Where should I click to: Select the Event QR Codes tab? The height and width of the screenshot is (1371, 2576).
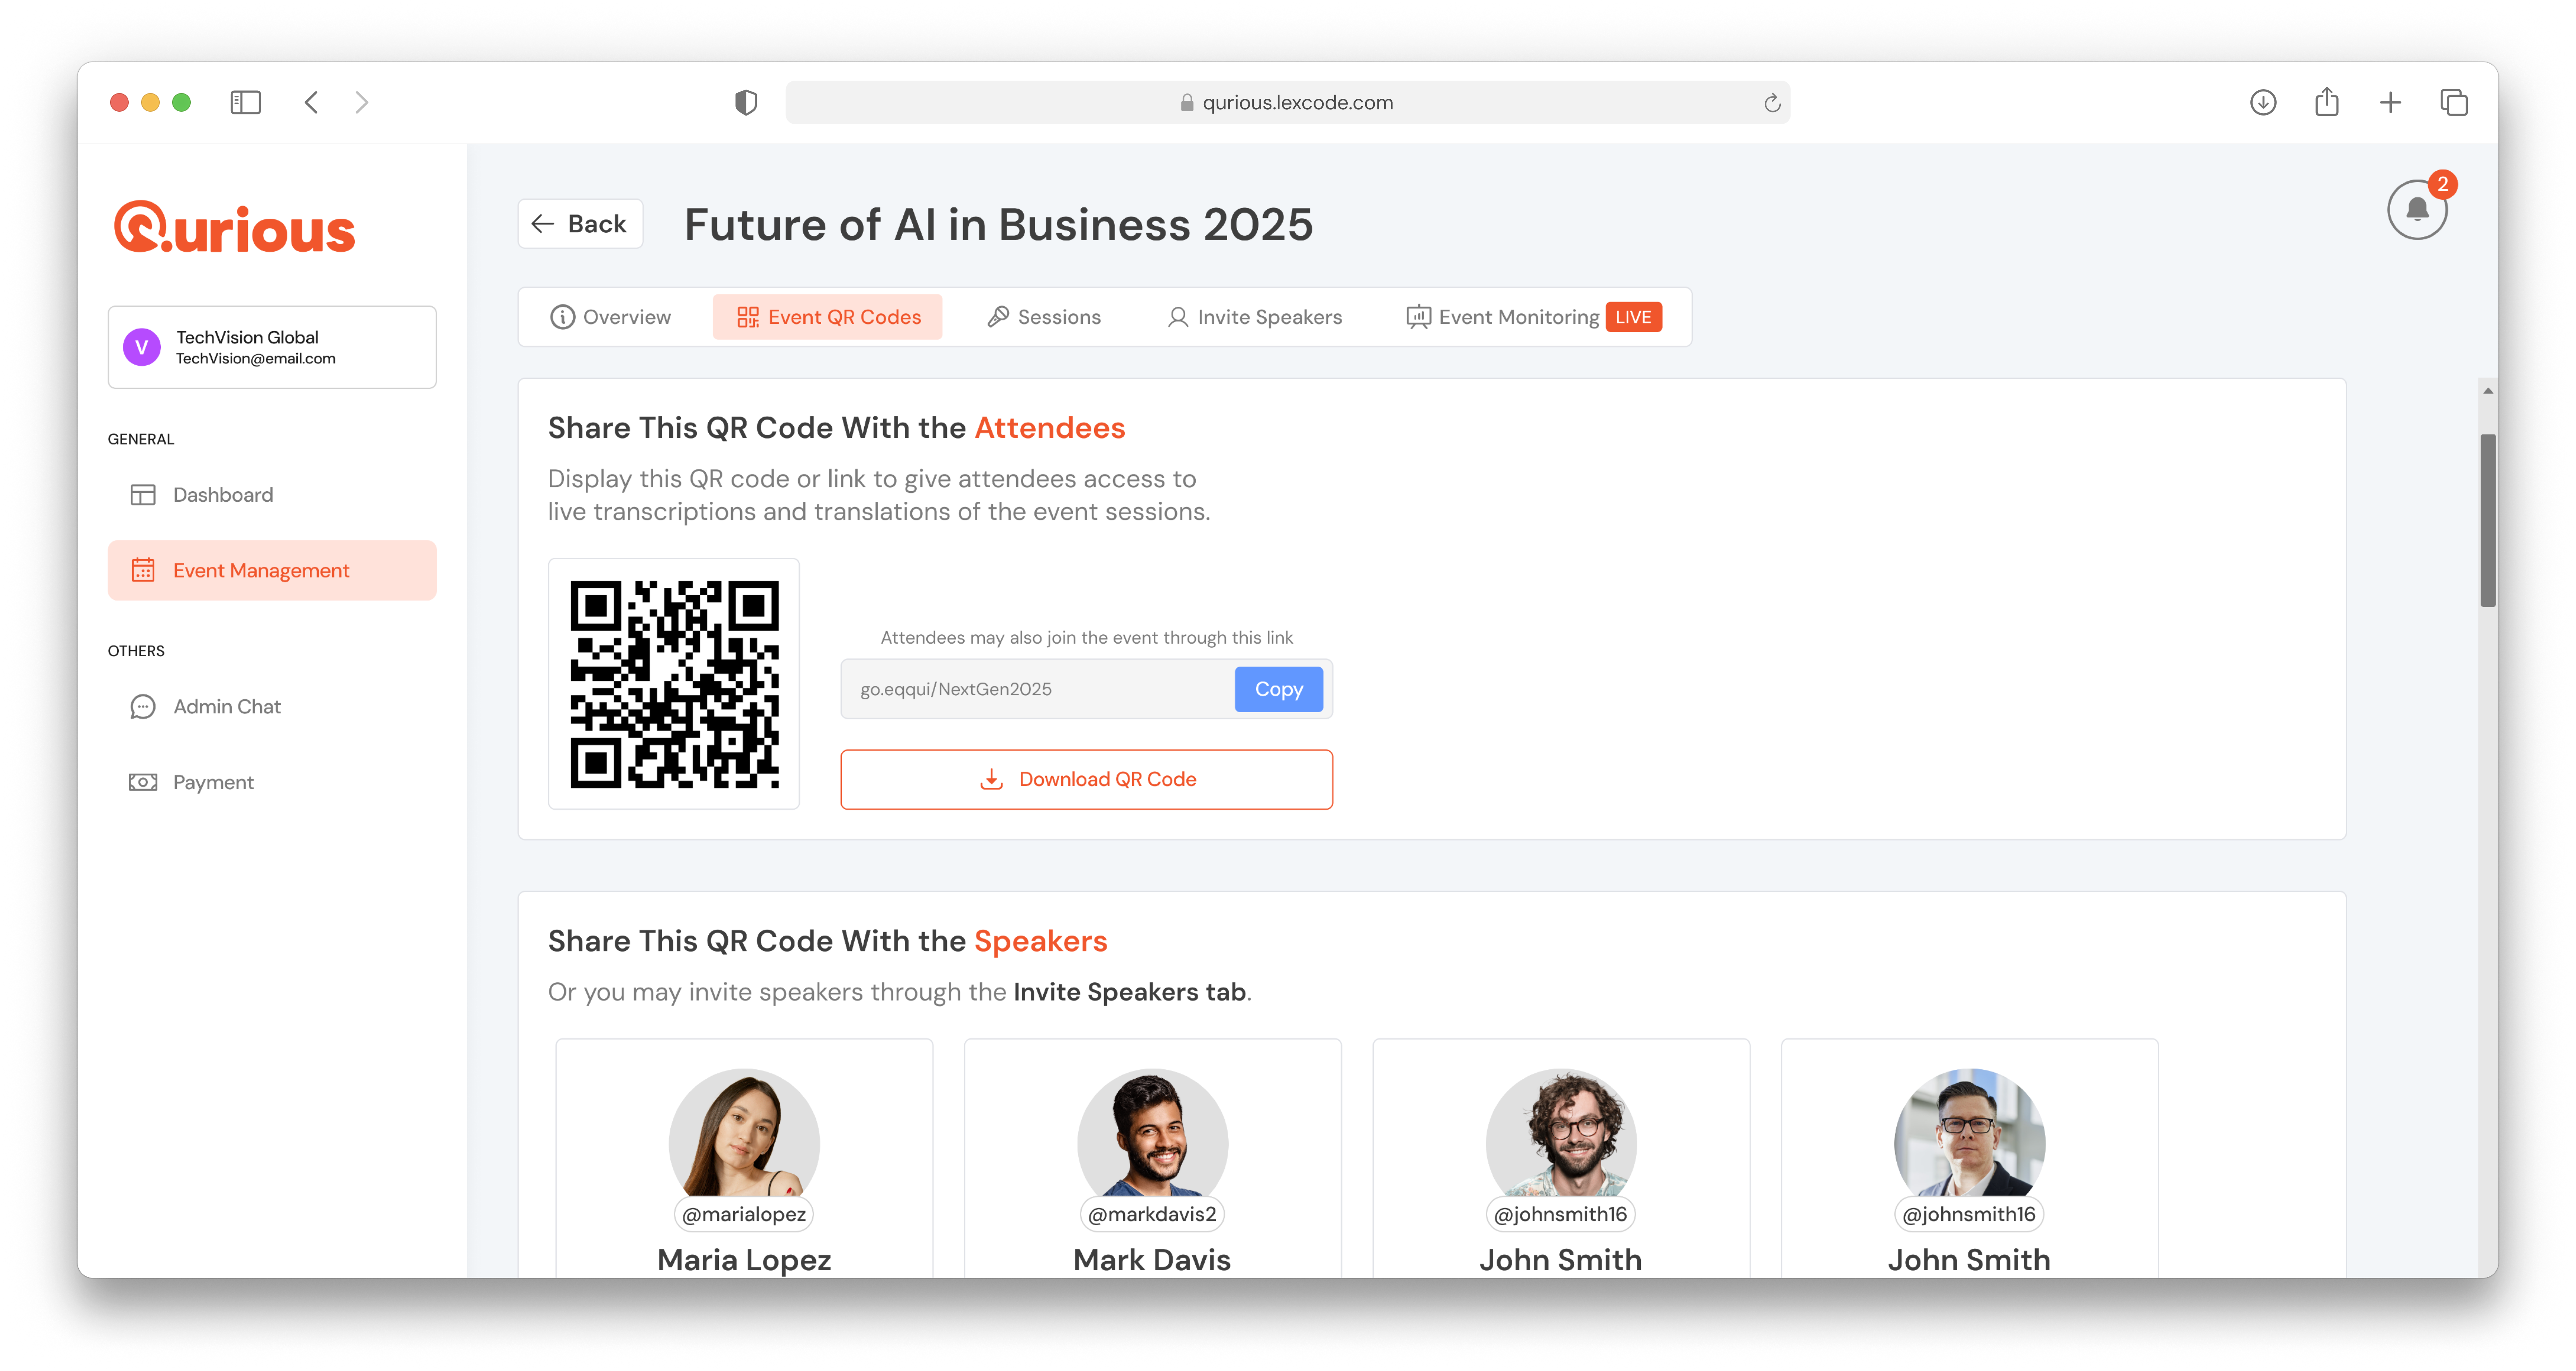828,317
